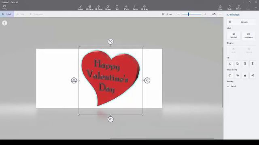Click the Crop tool
The image size is (259, 145).
(20, 14)
